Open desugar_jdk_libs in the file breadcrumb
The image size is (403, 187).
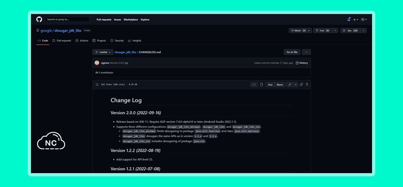pyautogui.click(x=125, y=52)
